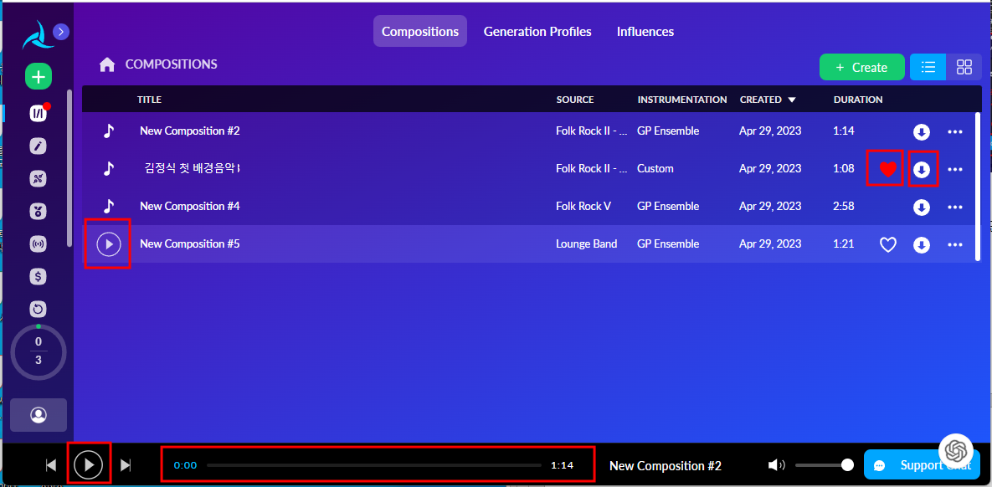Mute audio with the speaker icon
Viewport: 992px width, 487px height.
[x=776, y=465]
